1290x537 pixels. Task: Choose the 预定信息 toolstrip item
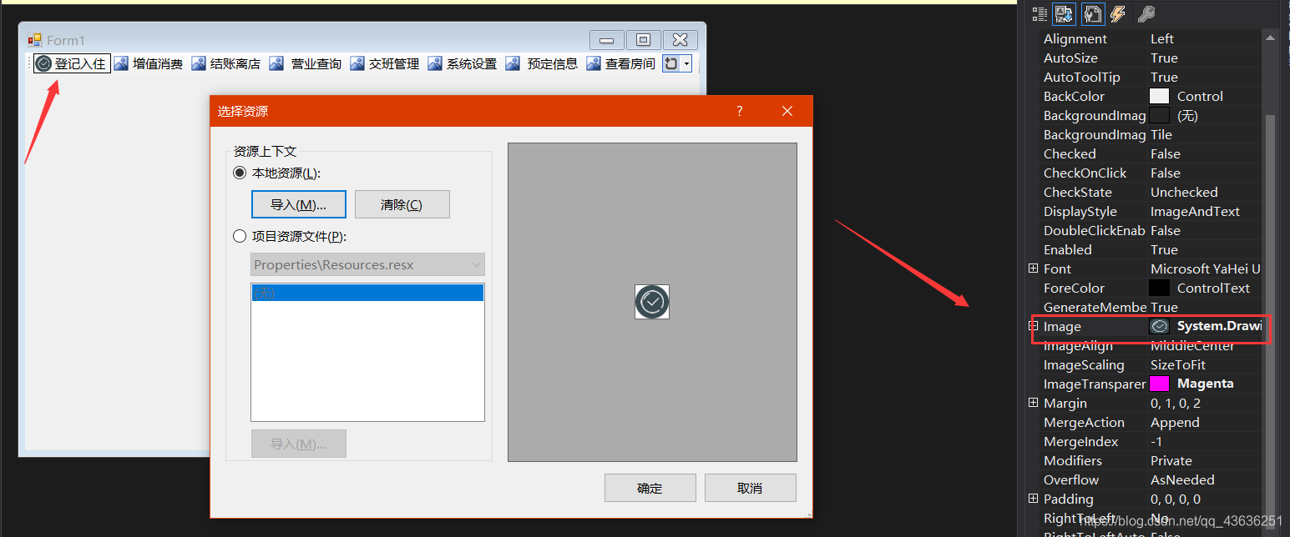[x=542, y=63]
